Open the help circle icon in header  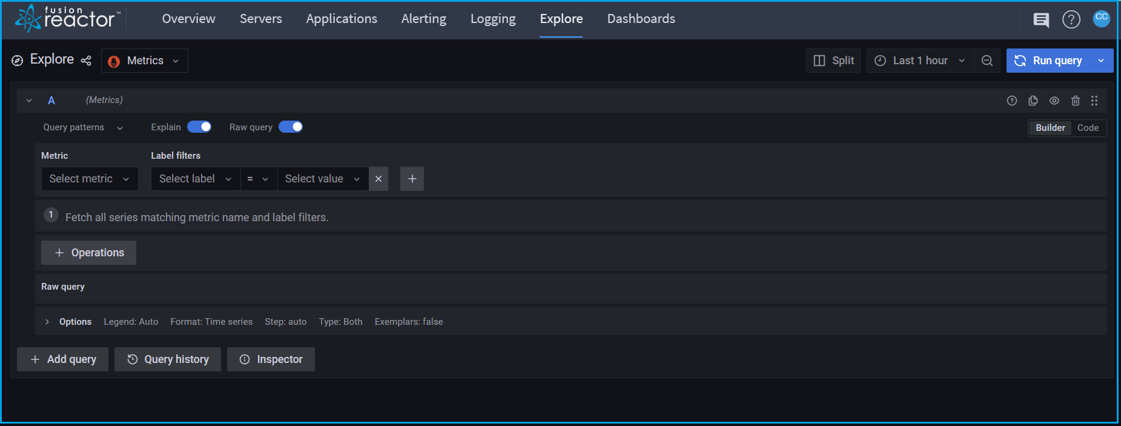coord(1071,20)
